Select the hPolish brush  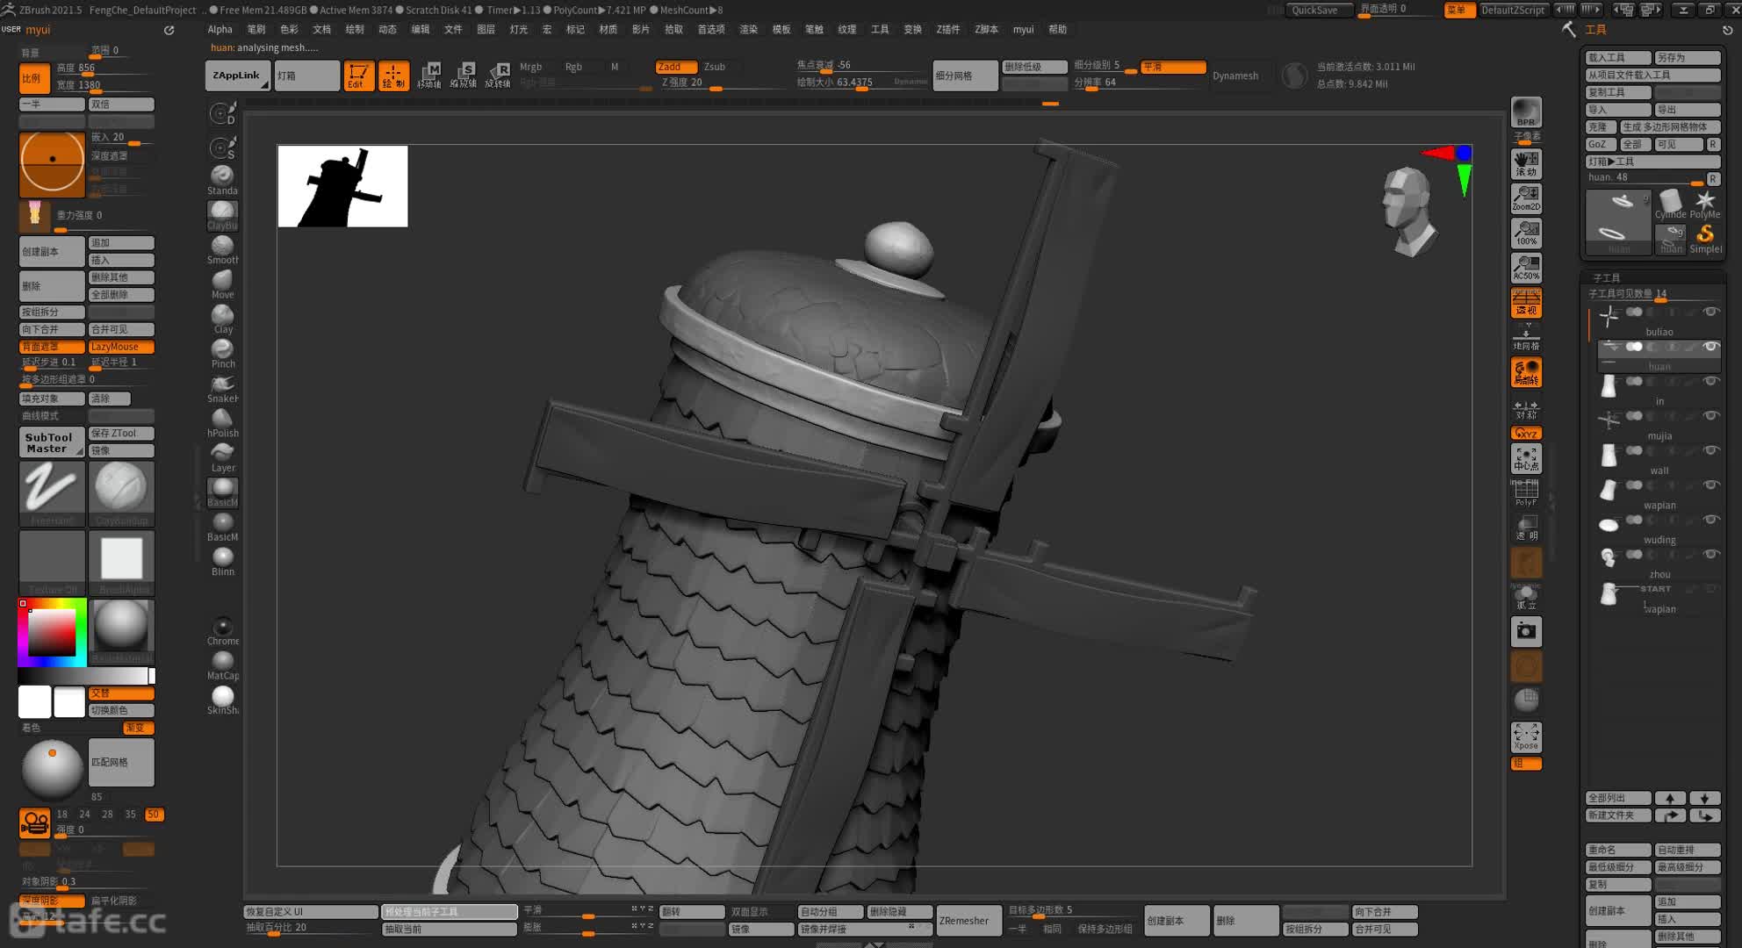(x=222, y=422)
